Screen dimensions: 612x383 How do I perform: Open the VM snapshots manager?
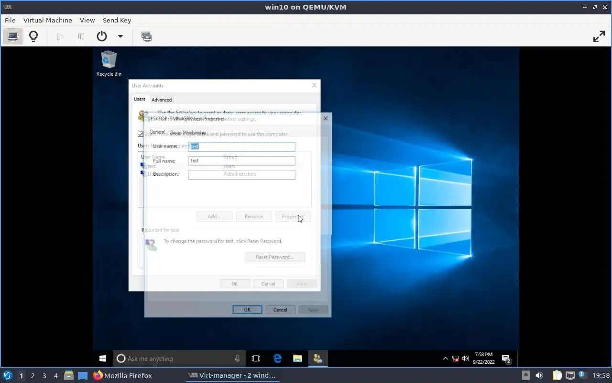pos(146,36)
